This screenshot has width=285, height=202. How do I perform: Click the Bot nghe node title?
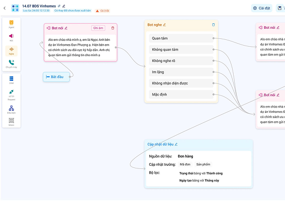pyautogui.click(x=155, y=25)
